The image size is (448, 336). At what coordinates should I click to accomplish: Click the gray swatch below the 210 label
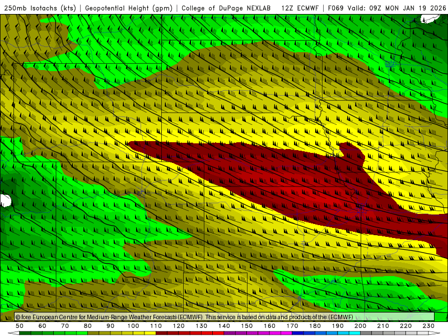tap(389, 333)
